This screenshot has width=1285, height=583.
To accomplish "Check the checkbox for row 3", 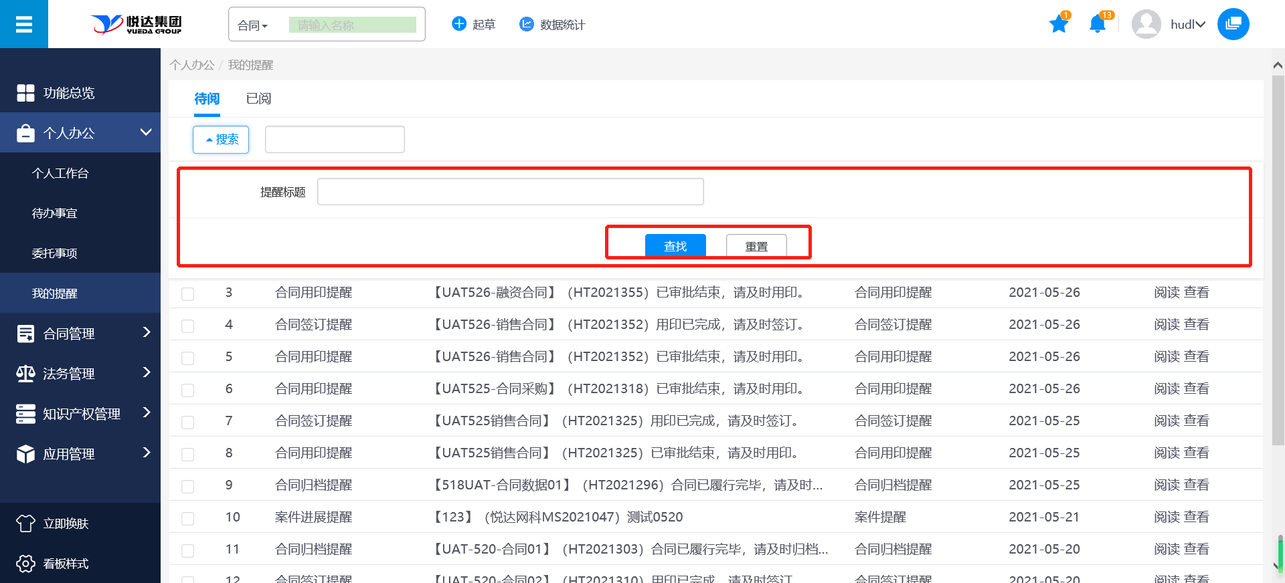I will 188,294.
